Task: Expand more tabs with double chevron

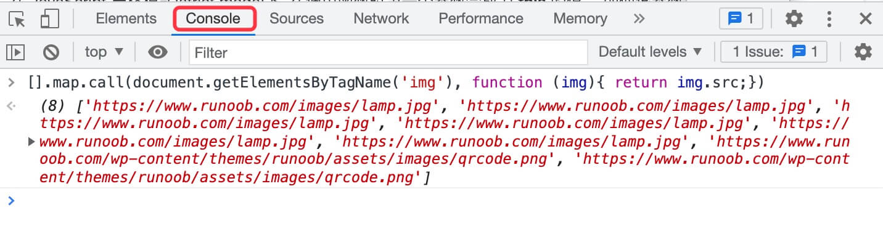Action: 639,18
